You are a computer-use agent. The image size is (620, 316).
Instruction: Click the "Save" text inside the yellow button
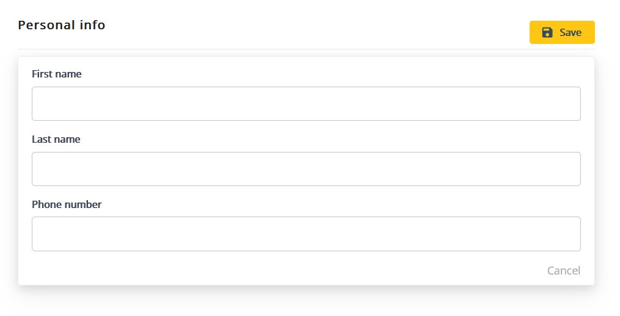point(571,32)
